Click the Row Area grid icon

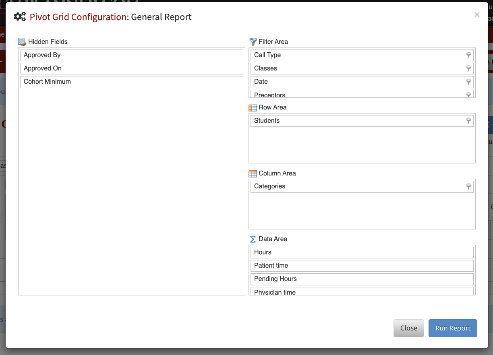tap(253, 107)
